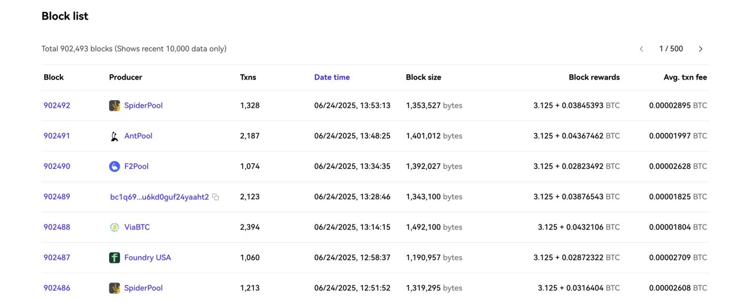The image size is (736, 302).
Task: Select the 1,343,100 bytes block size
Action: [x=434, y=197]
